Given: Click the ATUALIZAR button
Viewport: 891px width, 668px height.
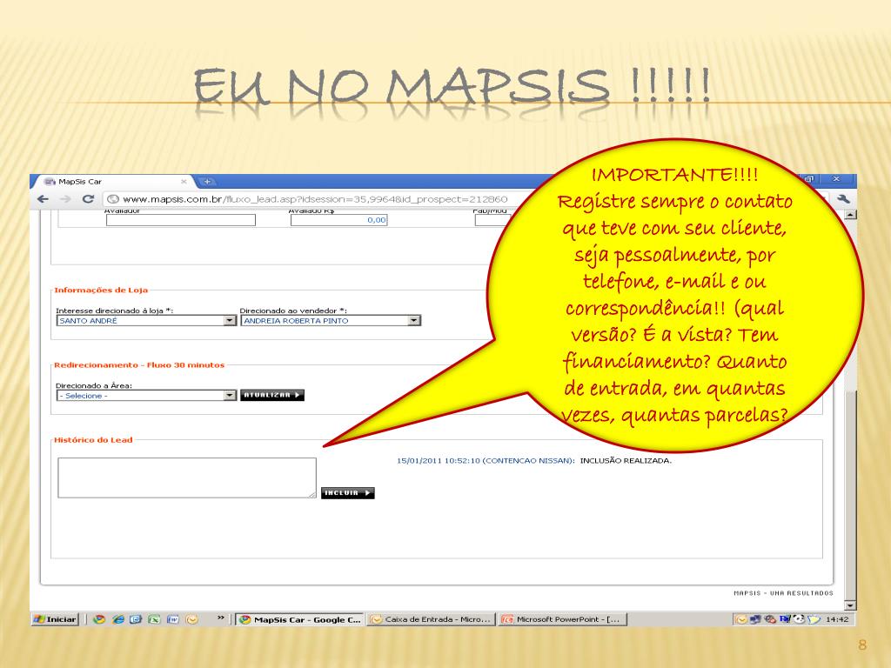Looking at the screenshot, I should [272, 396].
